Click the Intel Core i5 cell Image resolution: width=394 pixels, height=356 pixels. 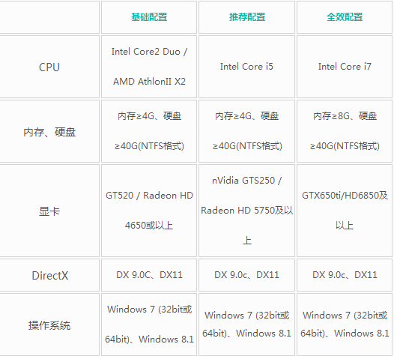(246, 67)
